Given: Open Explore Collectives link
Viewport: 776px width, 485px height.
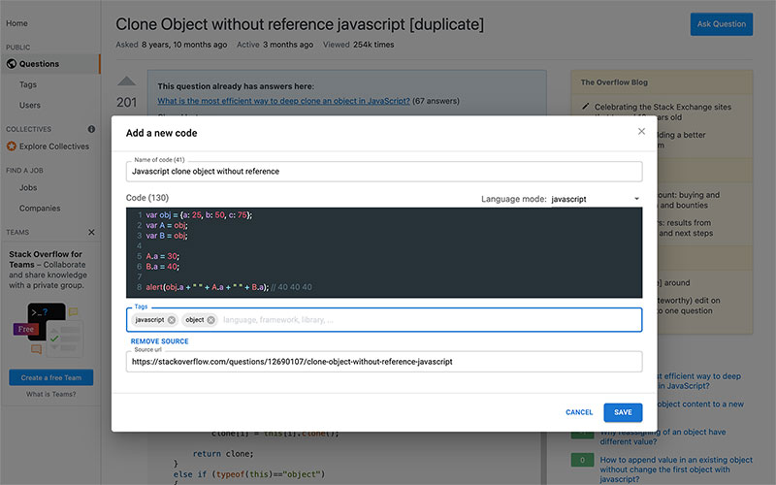Looking at the screenshot, I should pyautogui.click(x=54, y=146).
